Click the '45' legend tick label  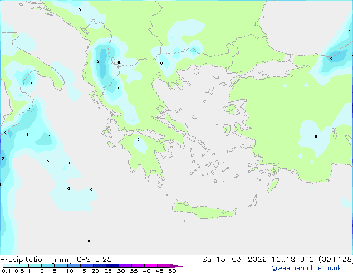[159, 271]
